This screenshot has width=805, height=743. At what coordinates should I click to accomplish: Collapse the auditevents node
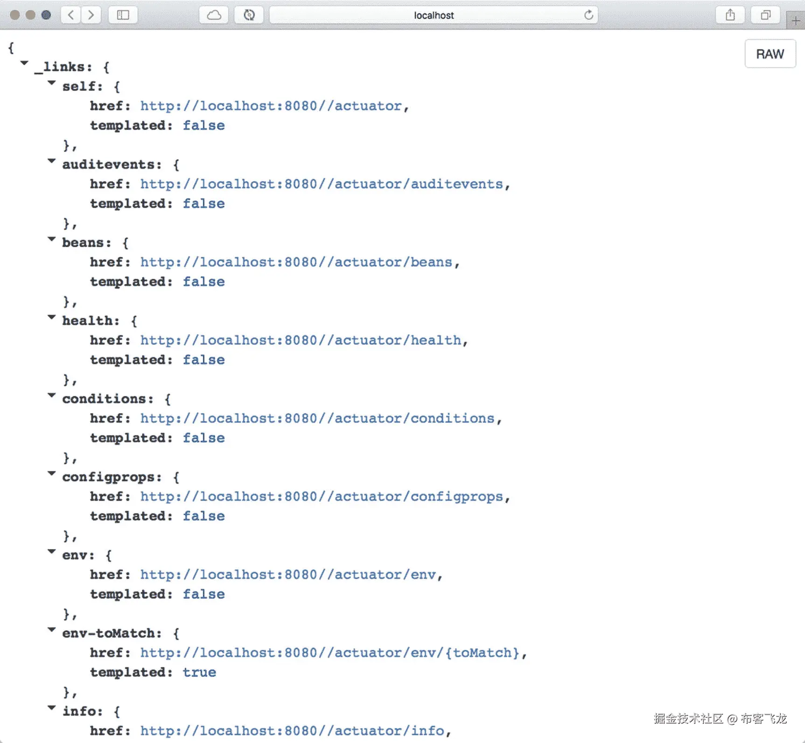(x=51, y=161)
